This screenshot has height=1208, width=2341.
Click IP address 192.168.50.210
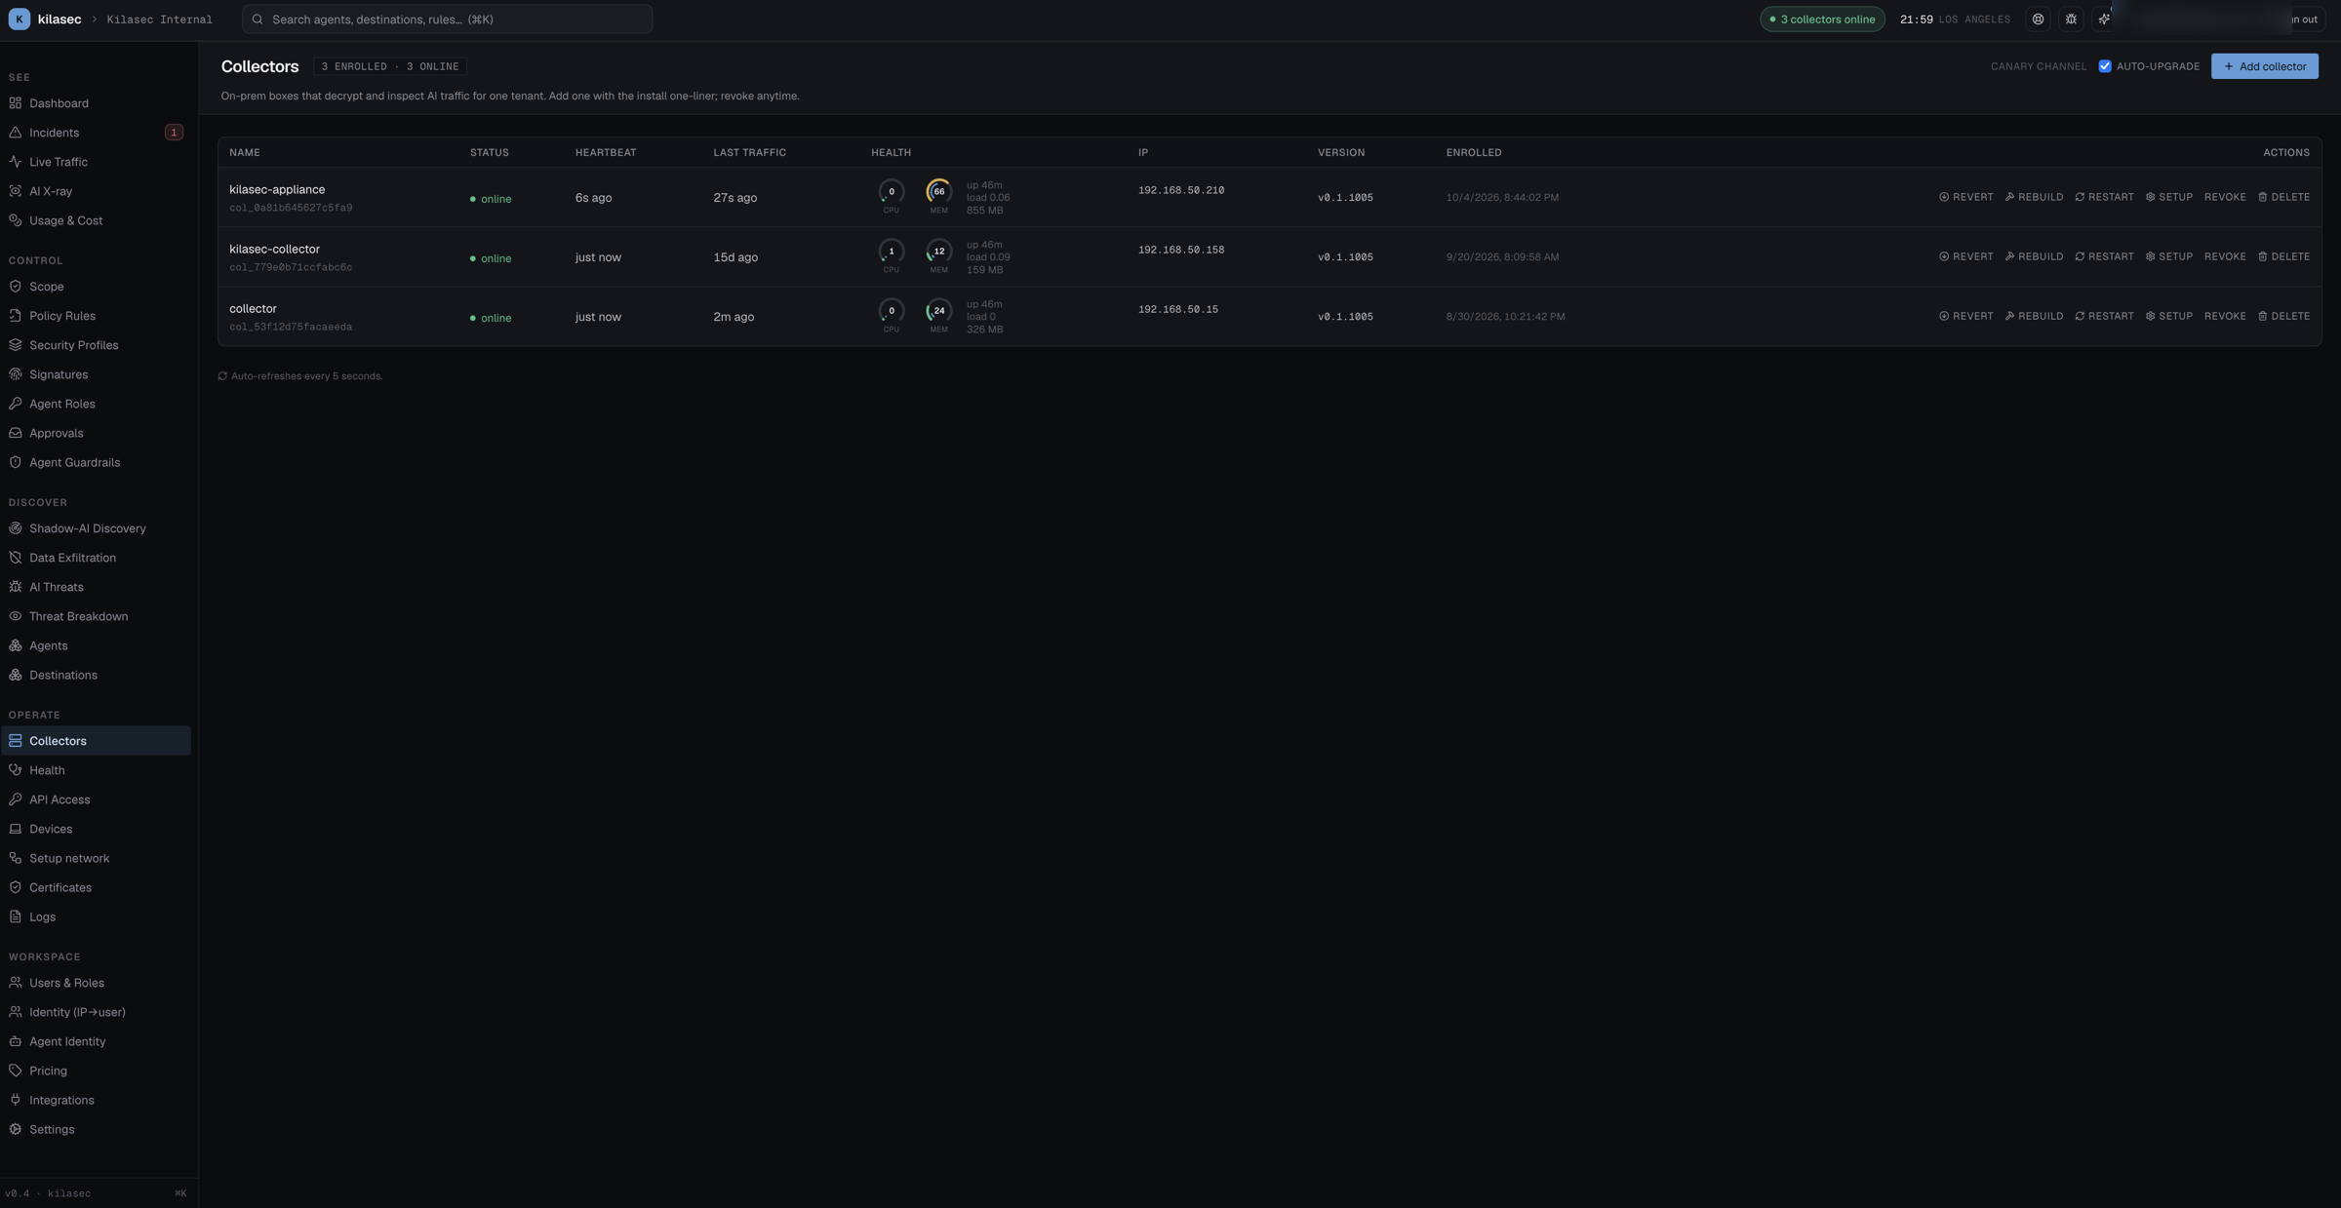pyautogui.click(x=1180, y=190)
